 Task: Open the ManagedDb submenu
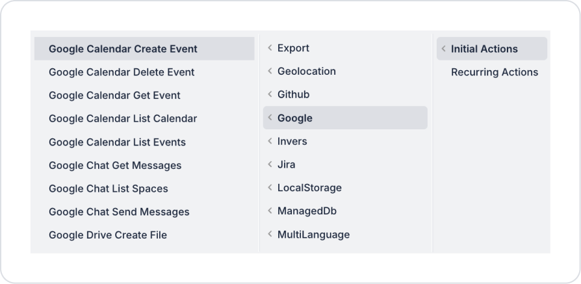[x=345, y=211]
